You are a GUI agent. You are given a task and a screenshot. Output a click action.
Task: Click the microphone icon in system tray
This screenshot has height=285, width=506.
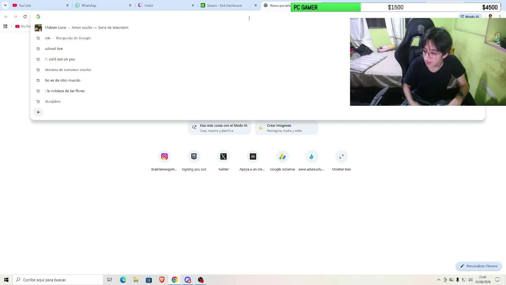(x=457, y=280)
